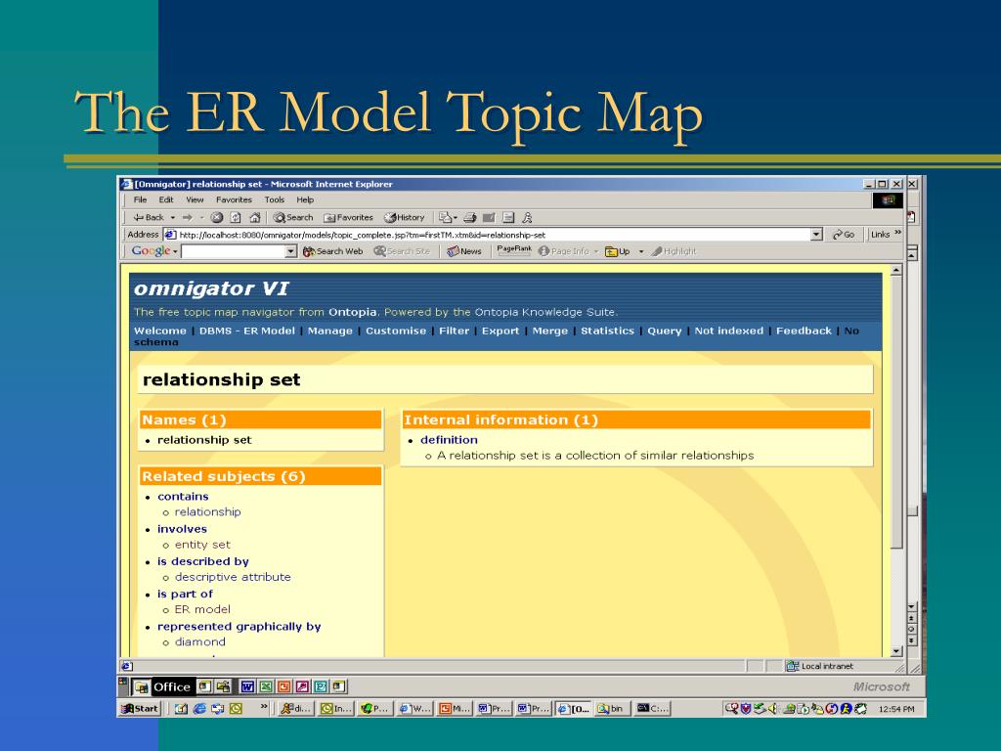Open the dropdown arrow beside the Up button

tap(641, 251)
